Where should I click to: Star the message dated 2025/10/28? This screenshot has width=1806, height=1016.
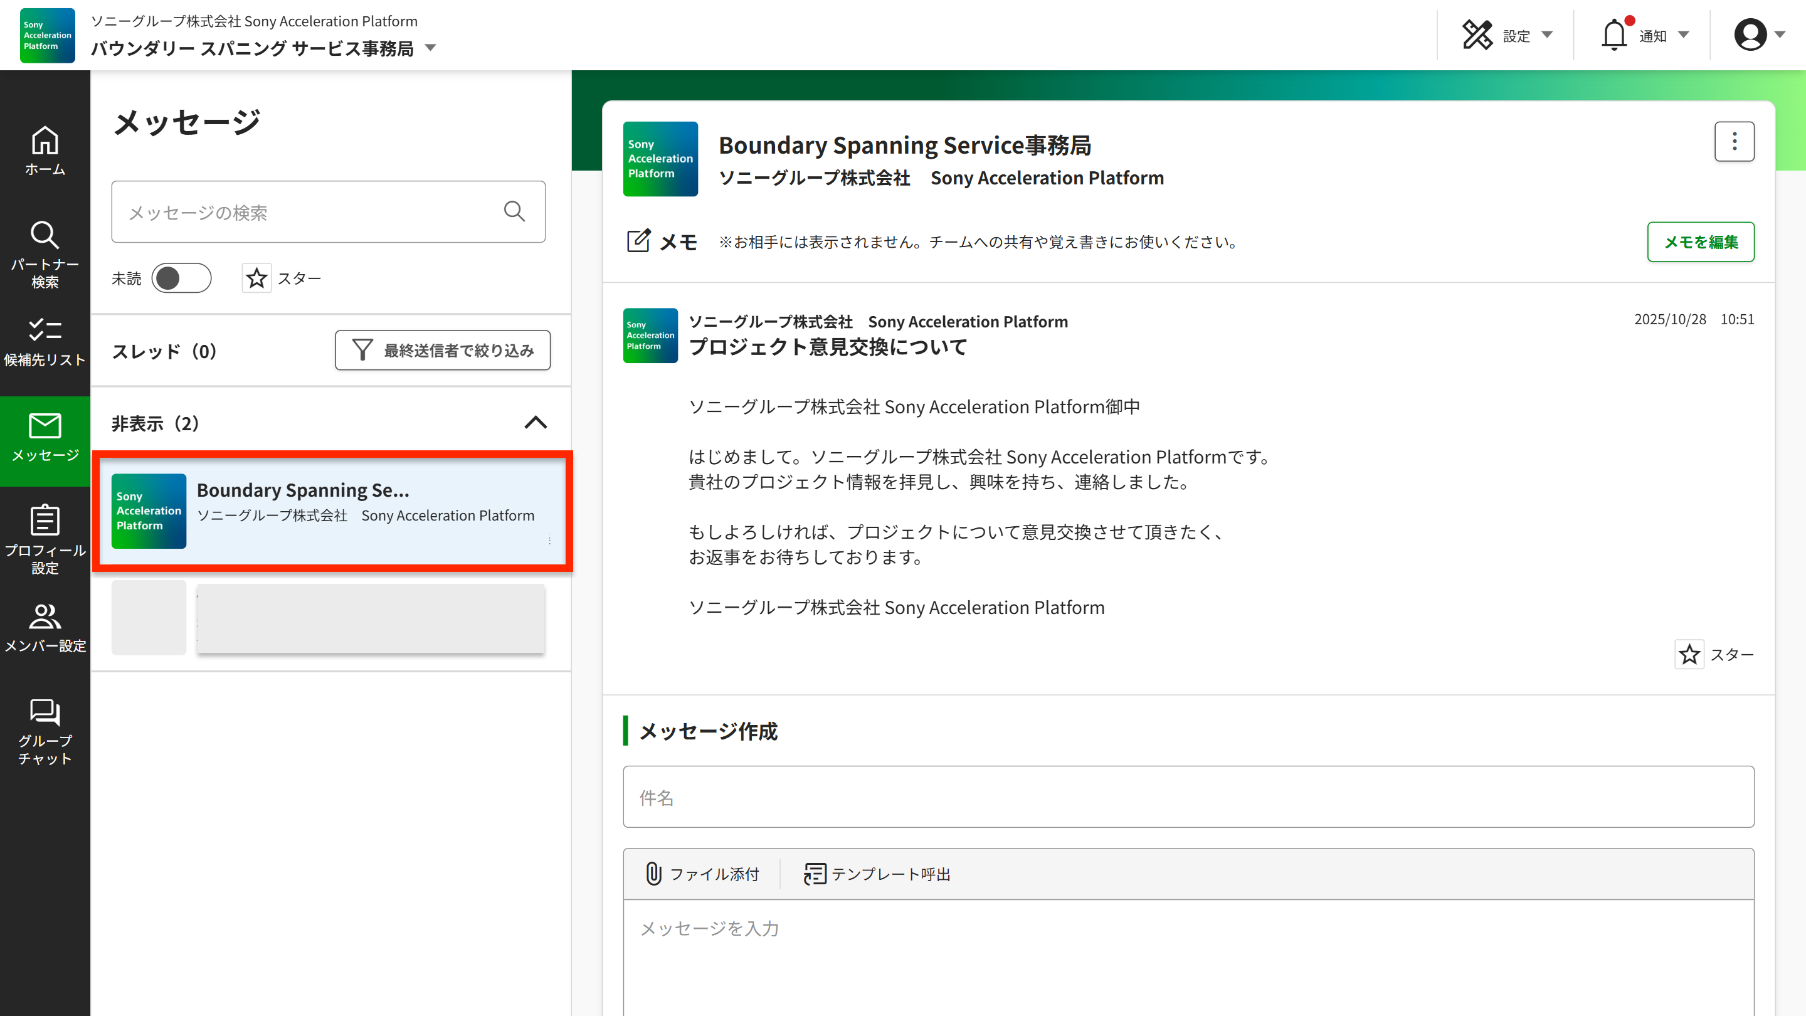(x=1689, y=654)
